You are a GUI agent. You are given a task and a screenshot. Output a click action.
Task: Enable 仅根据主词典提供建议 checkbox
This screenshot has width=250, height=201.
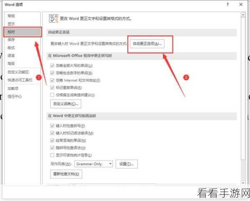52,95
